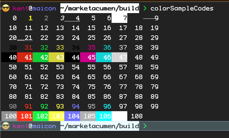Click the magenta background cell 45
The image size is (229, 138).
(88, 57)
